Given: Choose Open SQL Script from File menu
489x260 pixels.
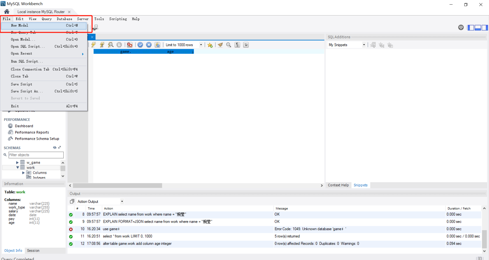Looking at the screenshot, I should click(x=44, y=47).
